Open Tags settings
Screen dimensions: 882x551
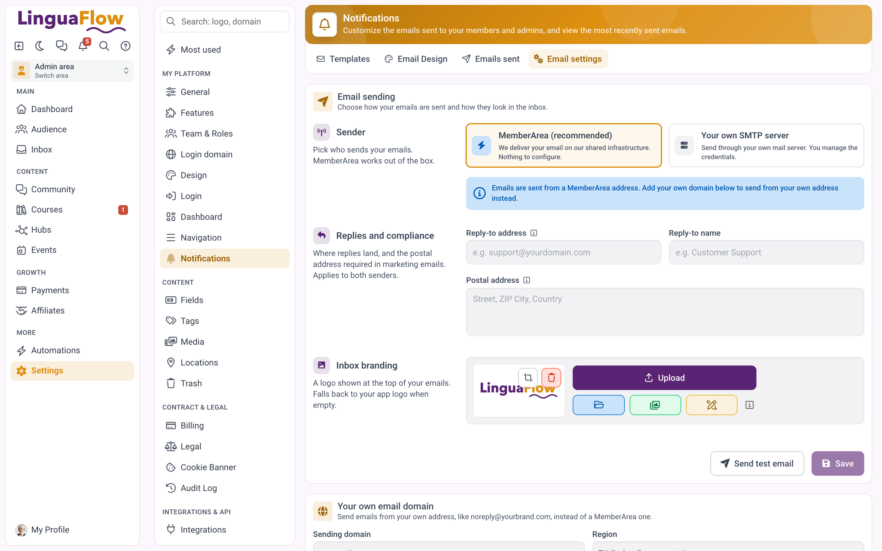[x=224, y=321]
